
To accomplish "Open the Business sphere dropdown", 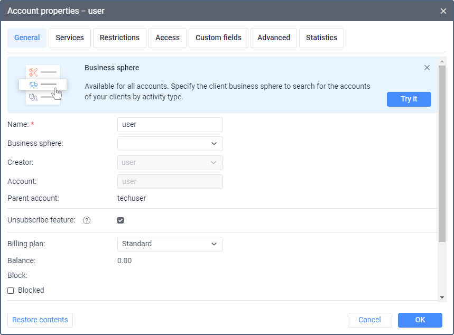I will 170,144.
